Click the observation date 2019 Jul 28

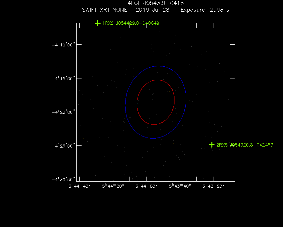152,10
